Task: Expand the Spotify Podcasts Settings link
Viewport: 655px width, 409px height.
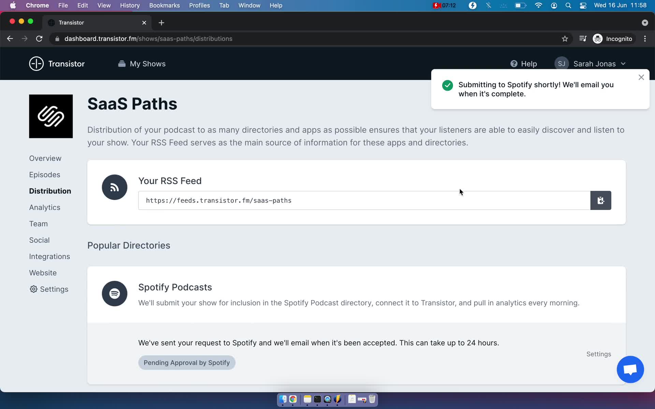Action: 598,354
